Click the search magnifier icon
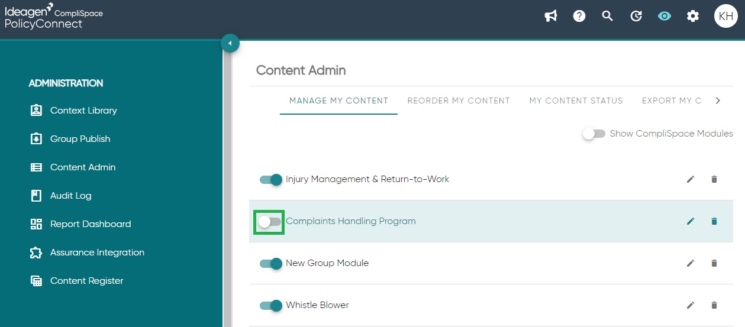The width and height of the screenshot is (745, 327). coord(608,17)
